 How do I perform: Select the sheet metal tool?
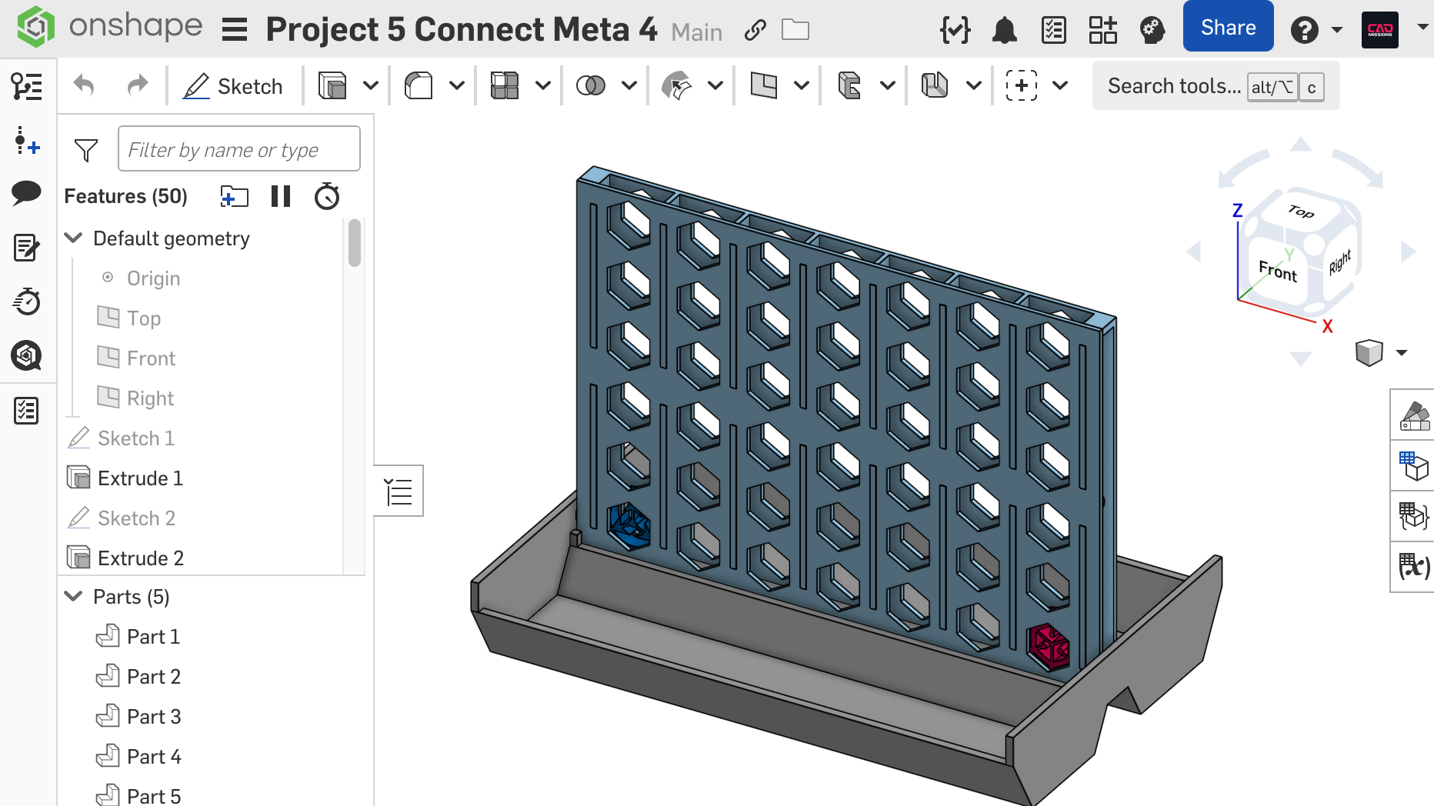[x=849, y=85]
